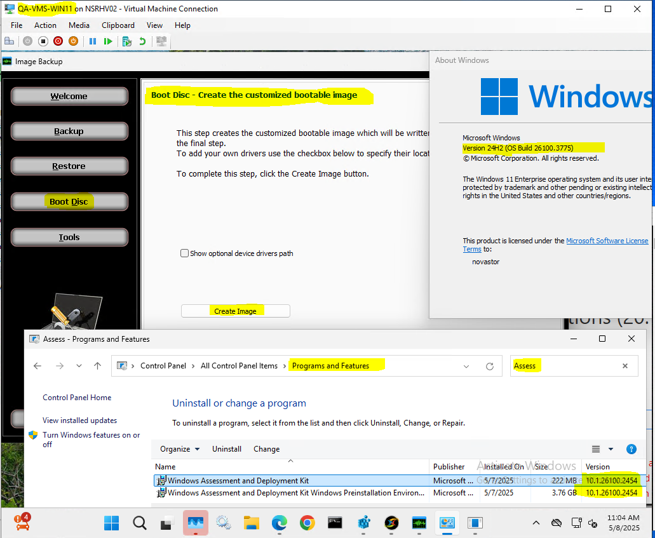Image resolution: width=655 pixels, height=538 pixels.
Task: Clear the Assess search text
Action: [625, 366]
